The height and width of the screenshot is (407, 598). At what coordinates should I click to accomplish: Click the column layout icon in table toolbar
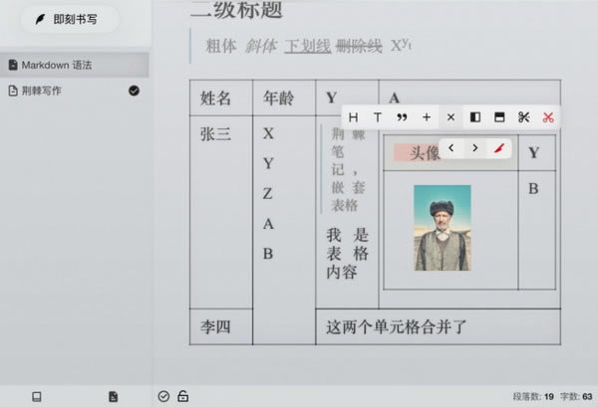(x=475, y=117)
